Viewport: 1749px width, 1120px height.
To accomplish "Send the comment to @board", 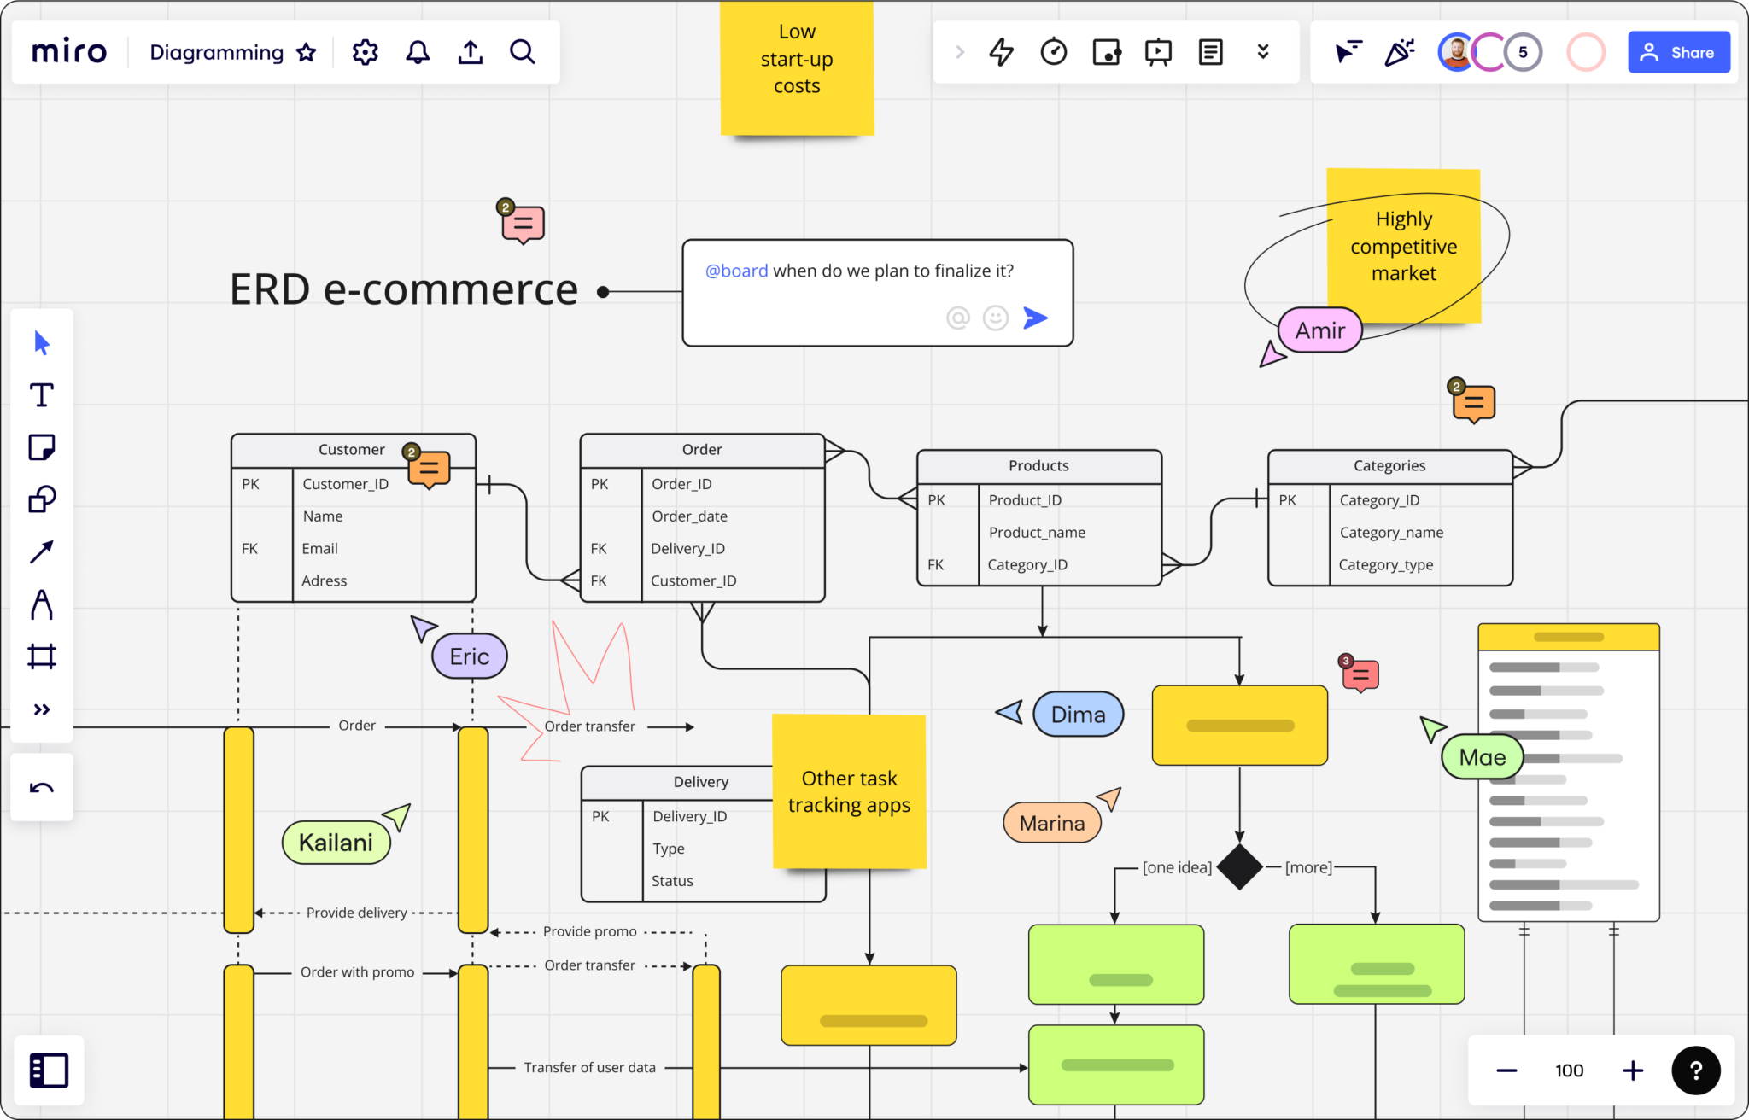I will [1035, 318].
